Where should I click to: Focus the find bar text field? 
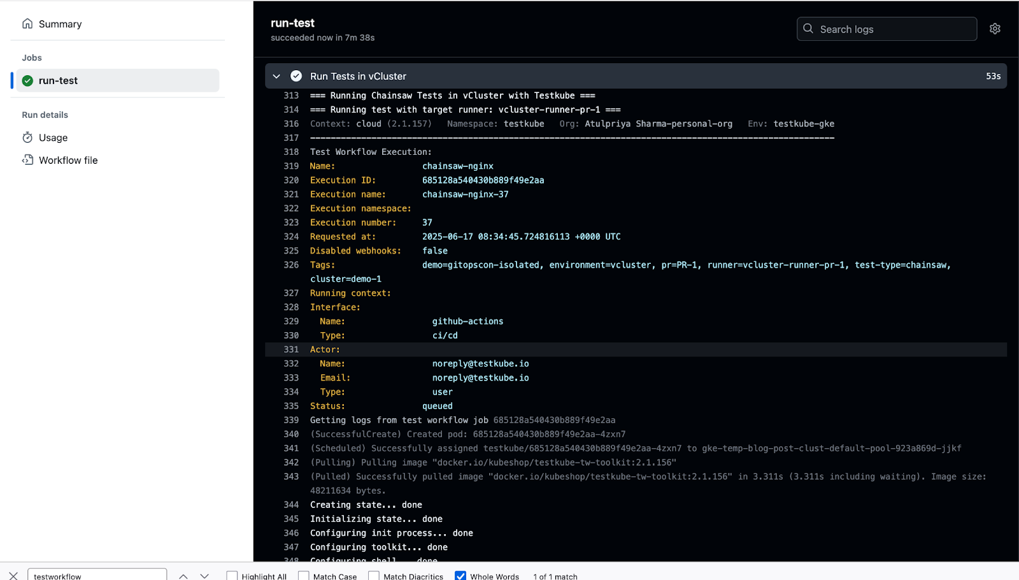[97, 575]
